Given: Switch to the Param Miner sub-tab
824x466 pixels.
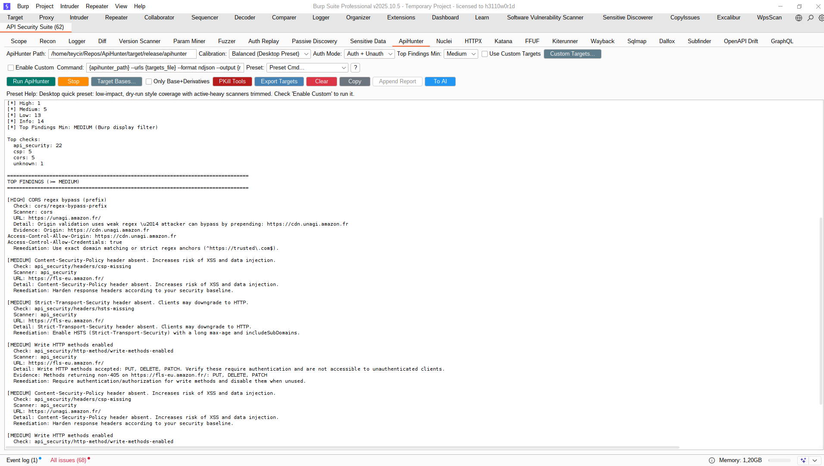Looking at the screenshot, I should [x=189, y=41].
